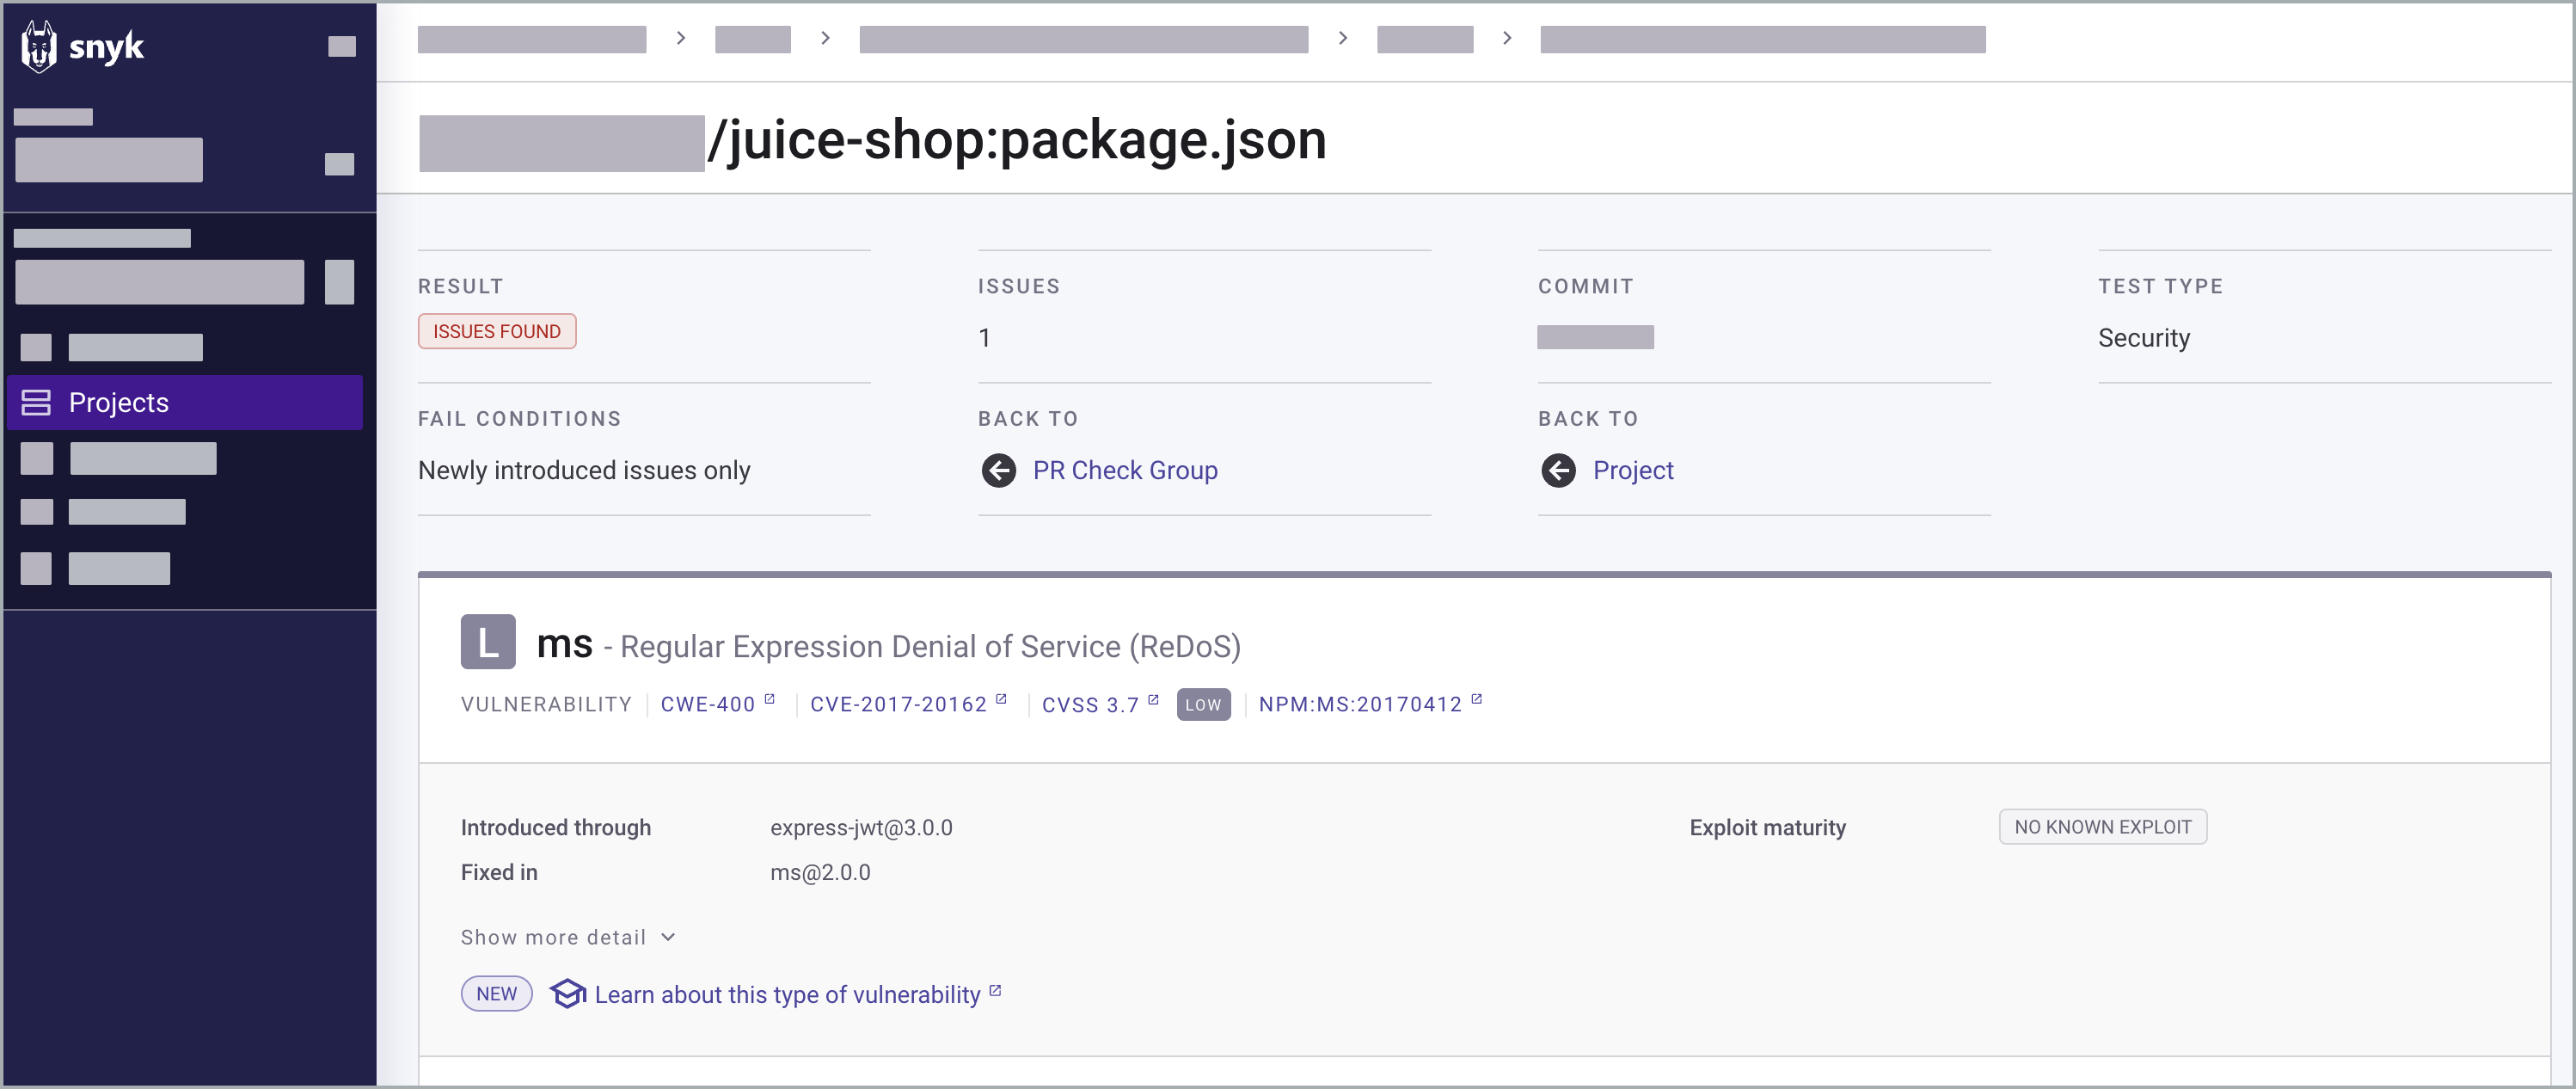Click the Snyk dog logo

(x=39, y=46)
